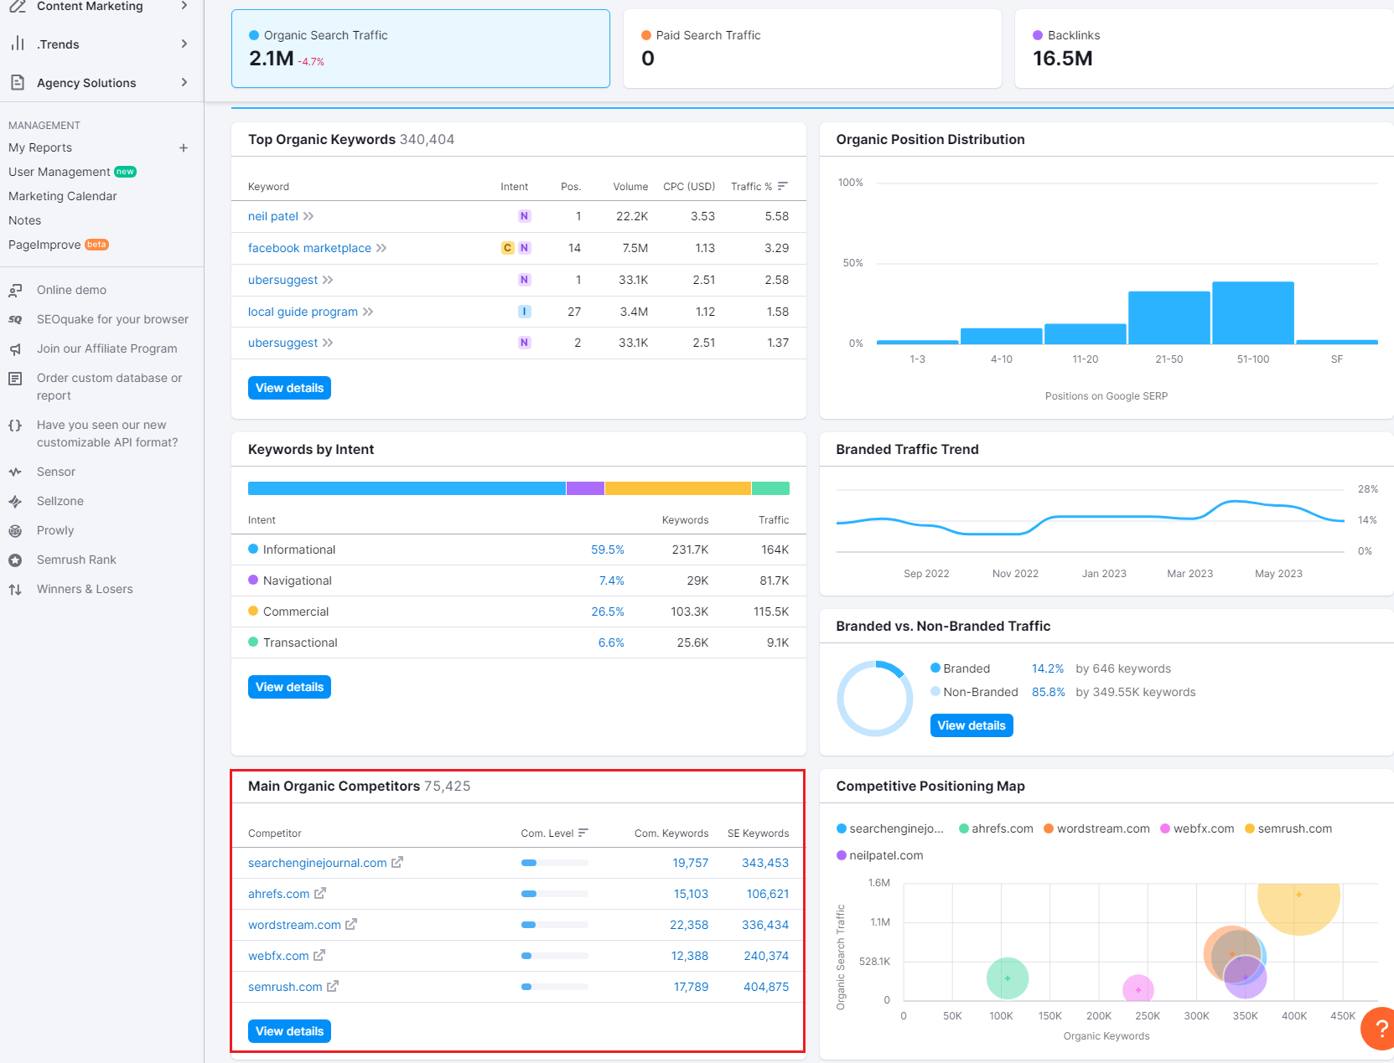The width and height of the screenshot is (1394, 1063).
Task: Toggle ahrefs.com legend in Competitive Positioning Map
Action: pos(996,828)
